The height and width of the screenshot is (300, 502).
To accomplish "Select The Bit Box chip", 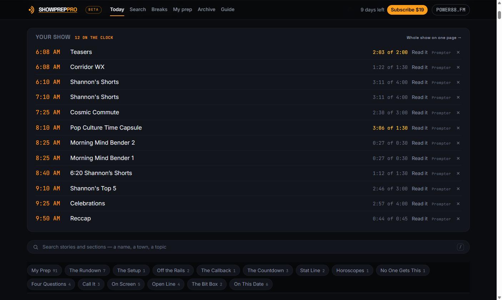I will tap(207, 284).
